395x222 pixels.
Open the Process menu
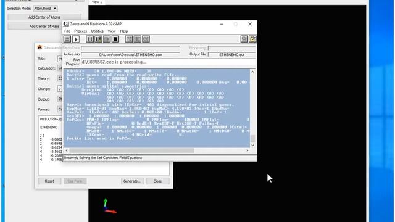[81, 31]
